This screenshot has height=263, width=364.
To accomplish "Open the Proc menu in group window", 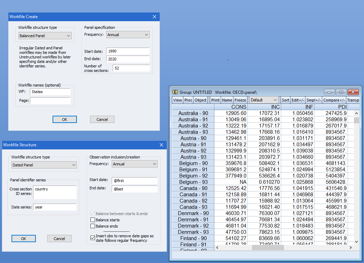I will point(188,100).
